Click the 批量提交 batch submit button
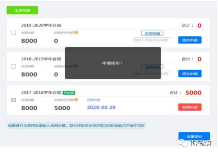 pyautogui.click(x=194, y=136)
